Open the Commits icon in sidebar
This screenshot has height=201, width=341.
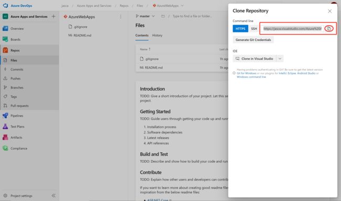(x=5, y=69)
